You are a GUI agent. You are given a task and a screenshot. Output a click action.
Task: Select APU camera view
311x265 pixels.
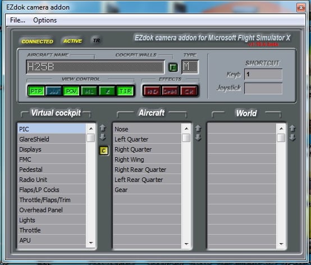coord(52,240)
